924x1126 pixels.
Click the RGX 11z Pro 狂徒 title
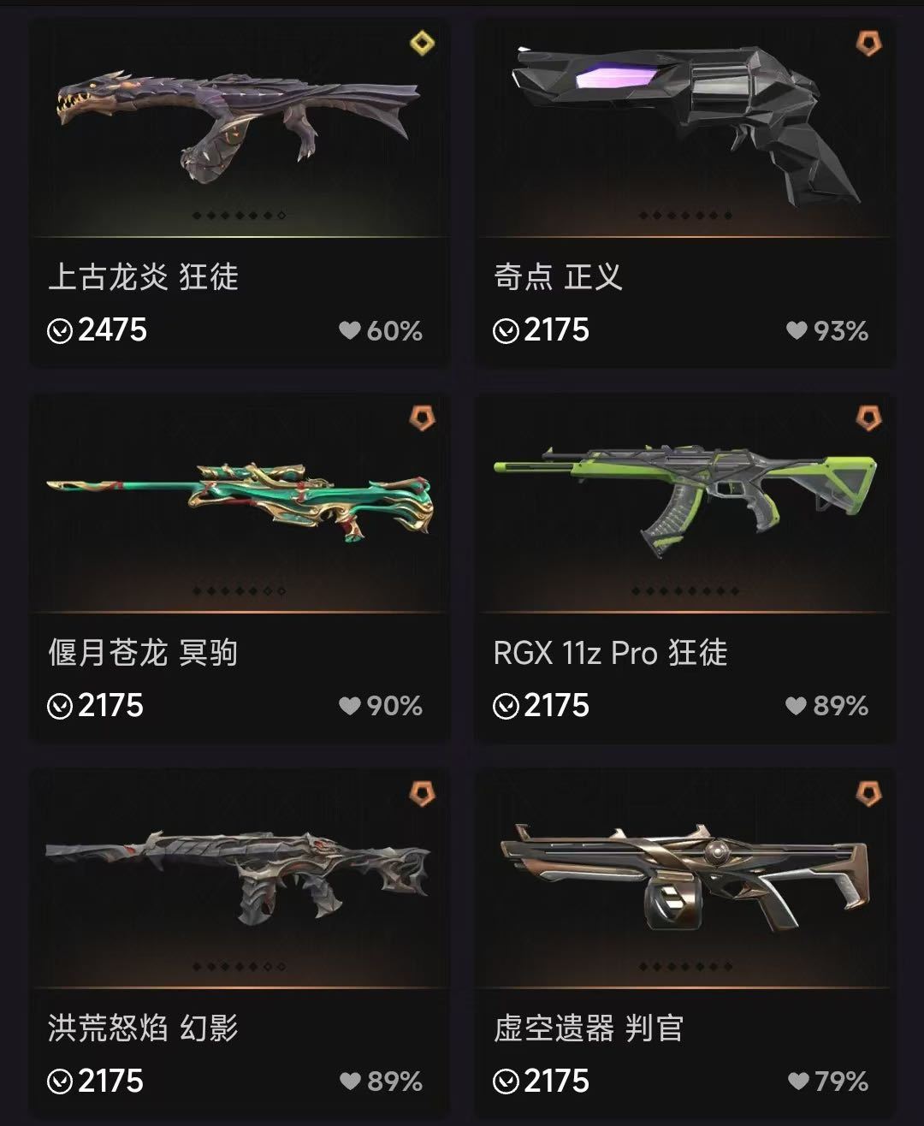[x=611, y=653]
